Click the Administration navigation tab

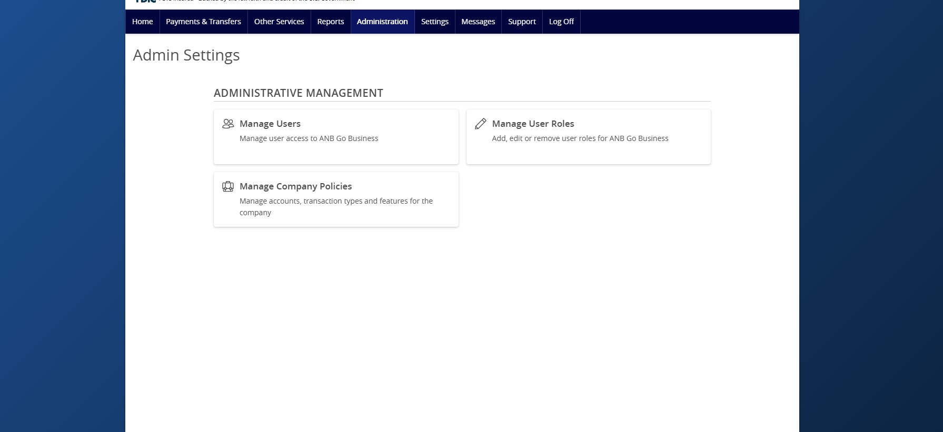382,22
